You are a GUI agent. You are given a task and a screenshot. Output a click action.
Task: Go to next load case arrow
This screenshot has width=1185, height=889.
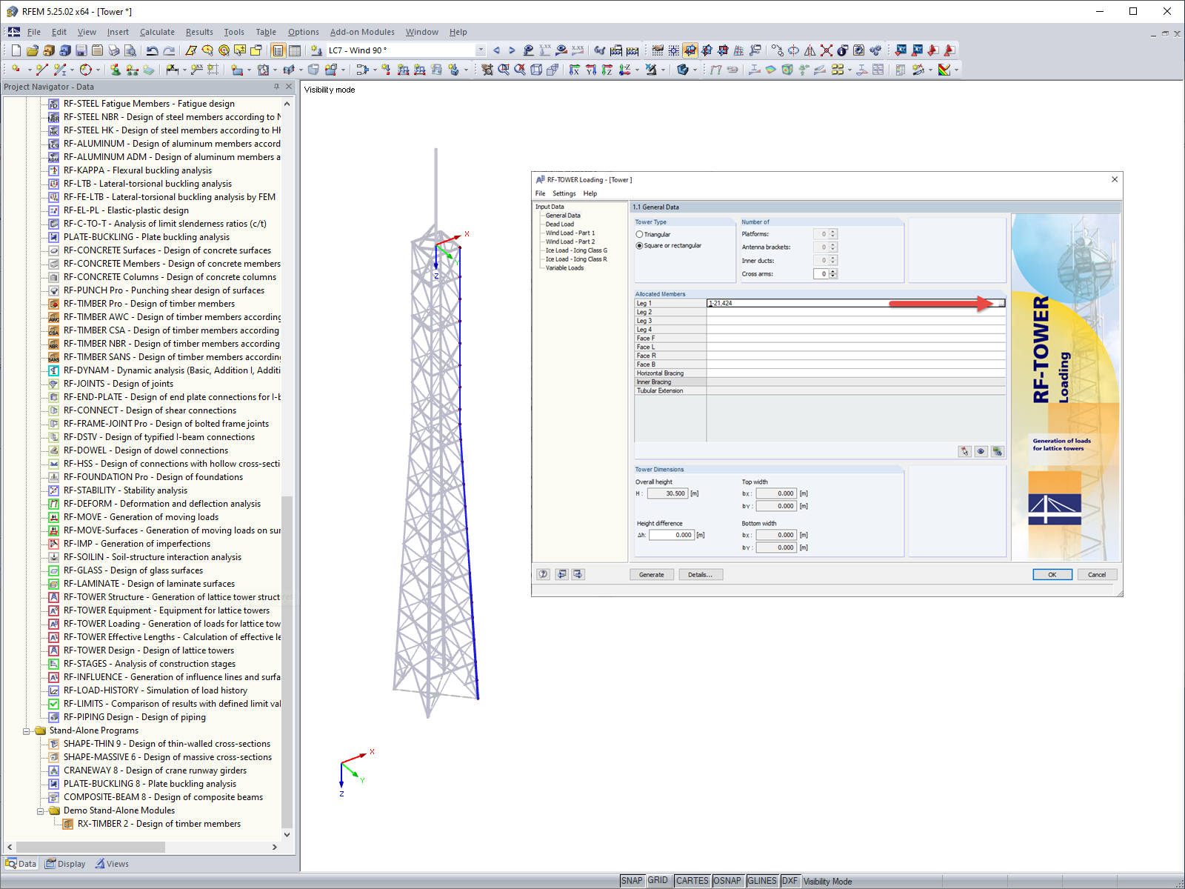click(x=512, y=50)
